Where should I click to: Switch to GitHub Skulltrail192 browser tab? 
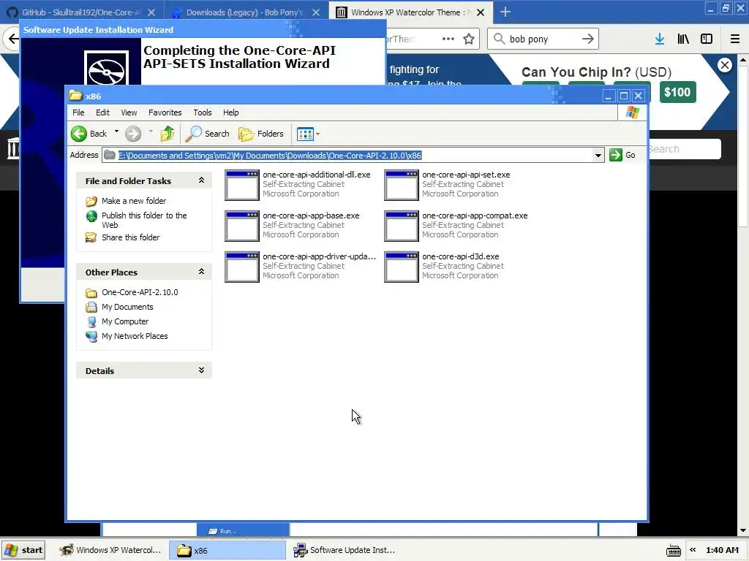click(x=80, y=12)
